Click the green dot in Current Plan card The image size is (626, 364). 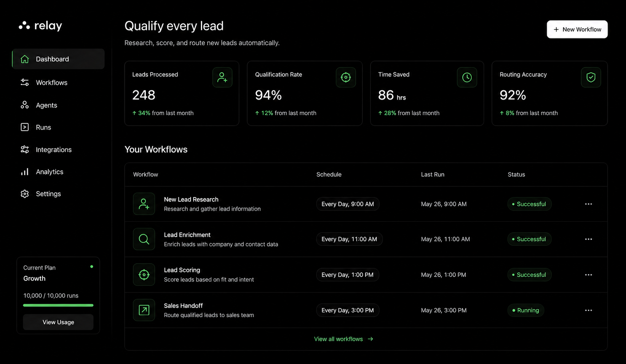coord(91,267)
